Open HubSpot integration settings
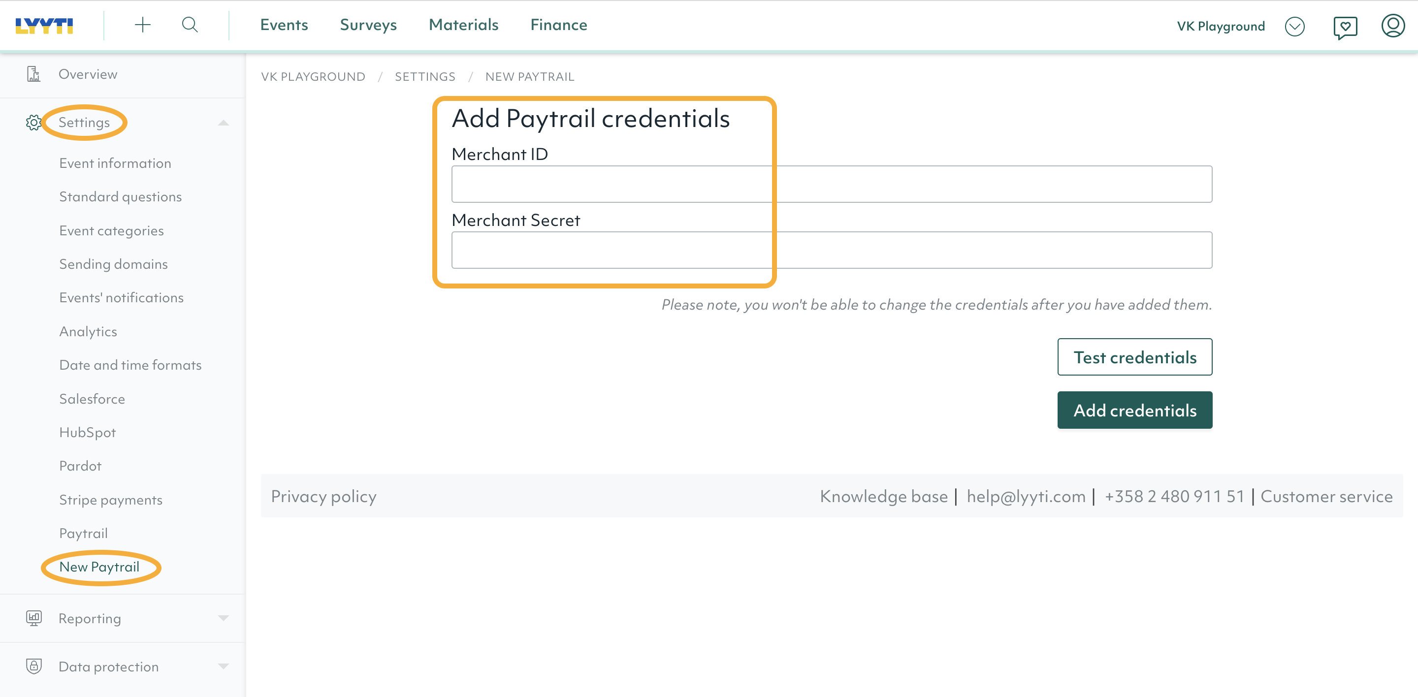Image resolution: width=1418 pixels, height=697 pixels. [x=88, y=432]
